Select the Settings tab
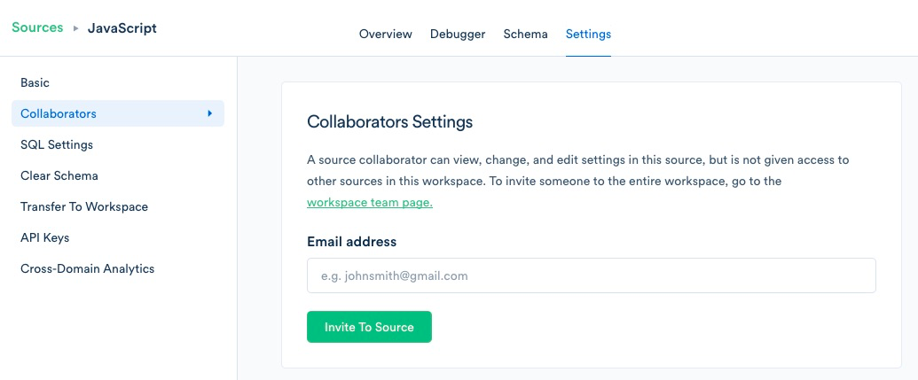Image resolution: width=918 pixels, height=380 pixels. tap(588, 34)
